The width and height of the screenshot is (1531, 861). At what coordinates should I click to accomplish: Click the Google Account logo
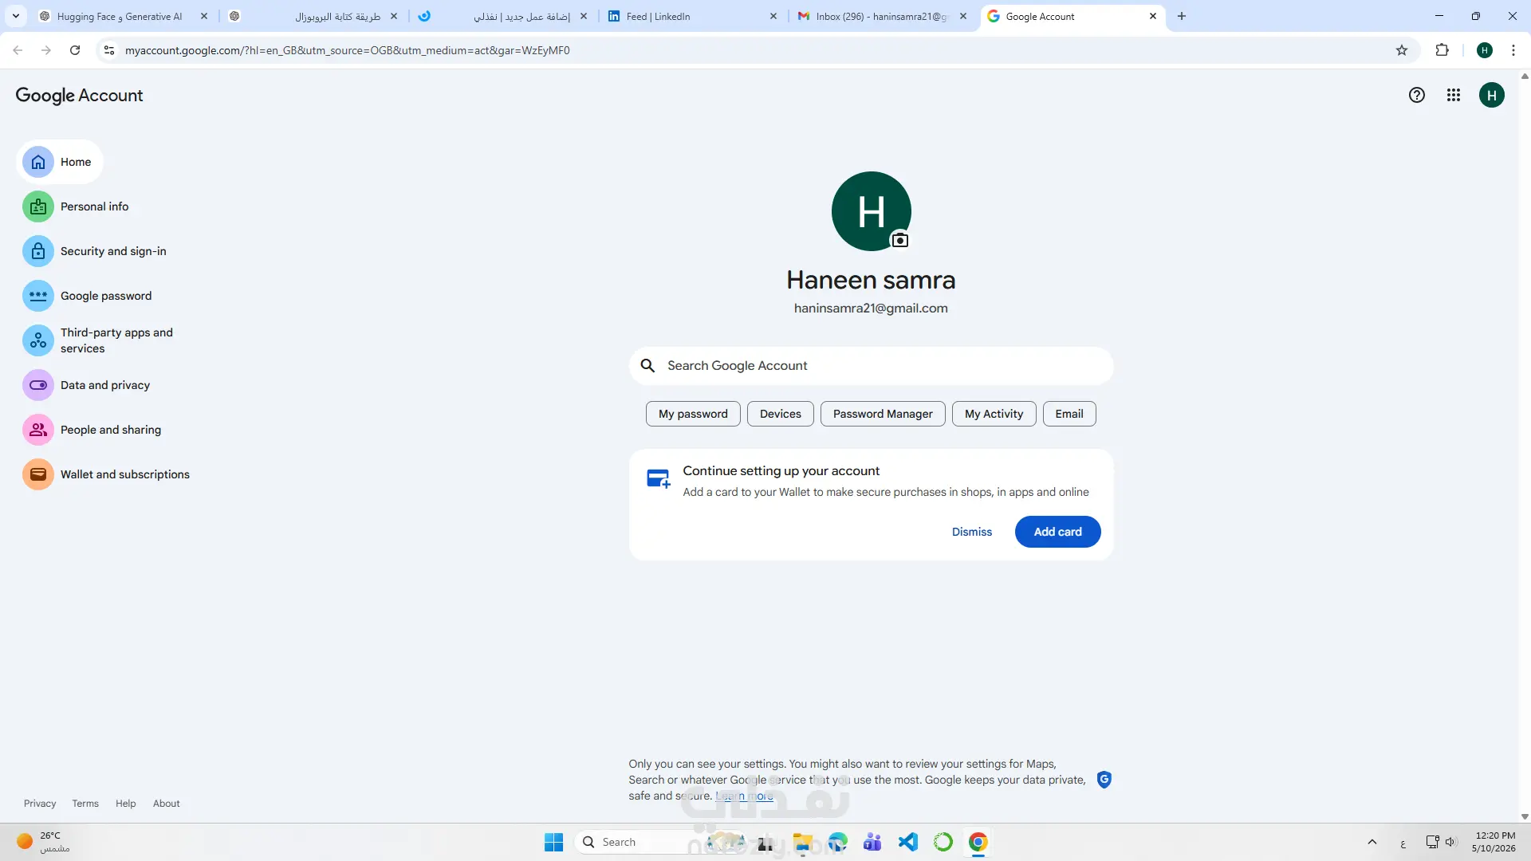79,96
